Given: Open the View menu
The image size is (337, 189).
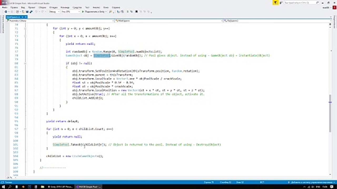Looking at the screenshot, I should (x=23, y=8).
